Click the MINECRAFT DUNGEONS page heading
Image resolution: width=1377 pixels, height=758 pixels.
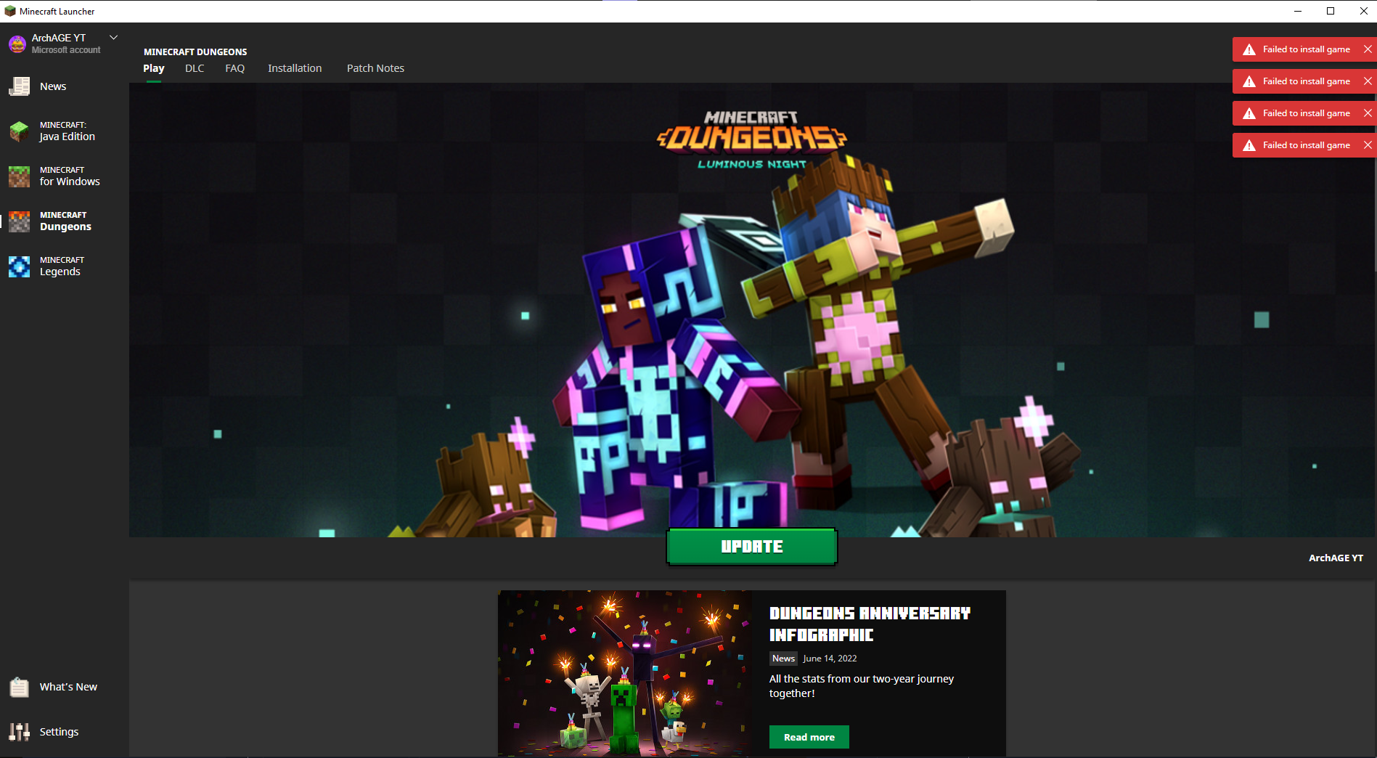[195, 52]
